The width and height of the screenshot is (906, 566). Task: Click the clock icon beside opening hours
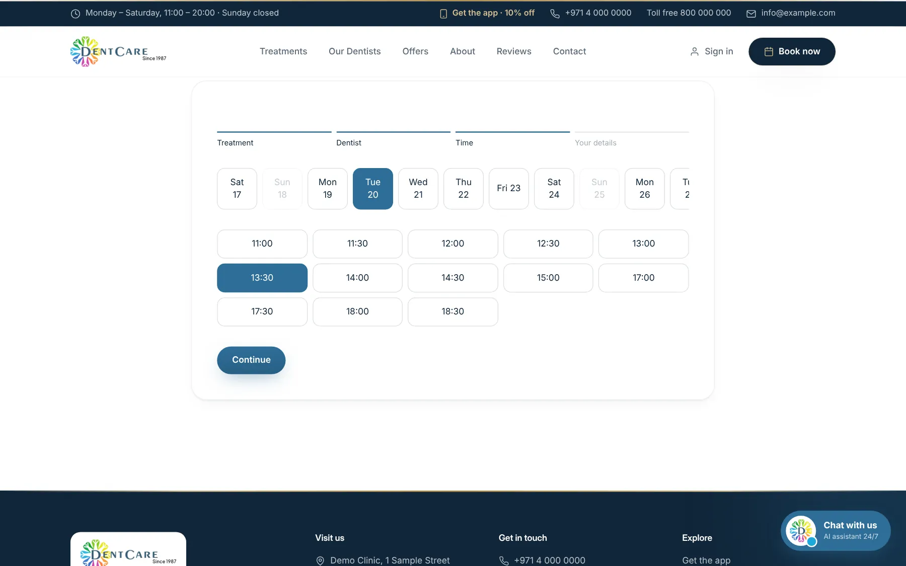point(75,14)
